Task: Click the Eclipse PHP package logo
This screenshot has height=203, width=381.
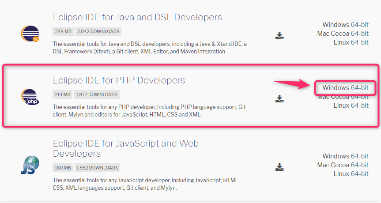Action: click(x=30, y=97)
